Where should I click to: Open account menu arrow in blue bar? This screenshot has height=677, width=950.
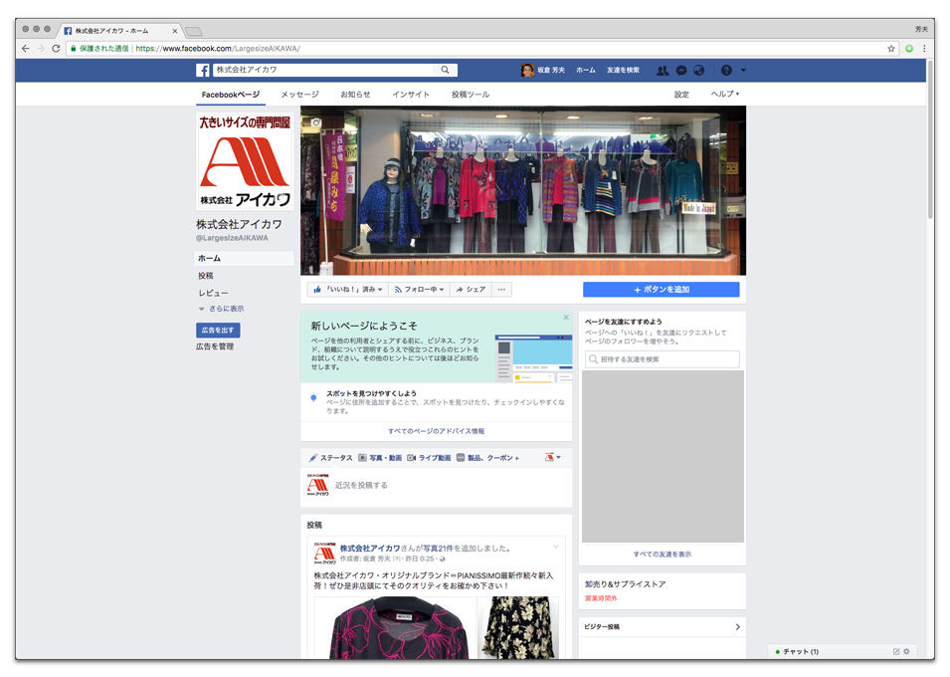click(x=743, y=71)
